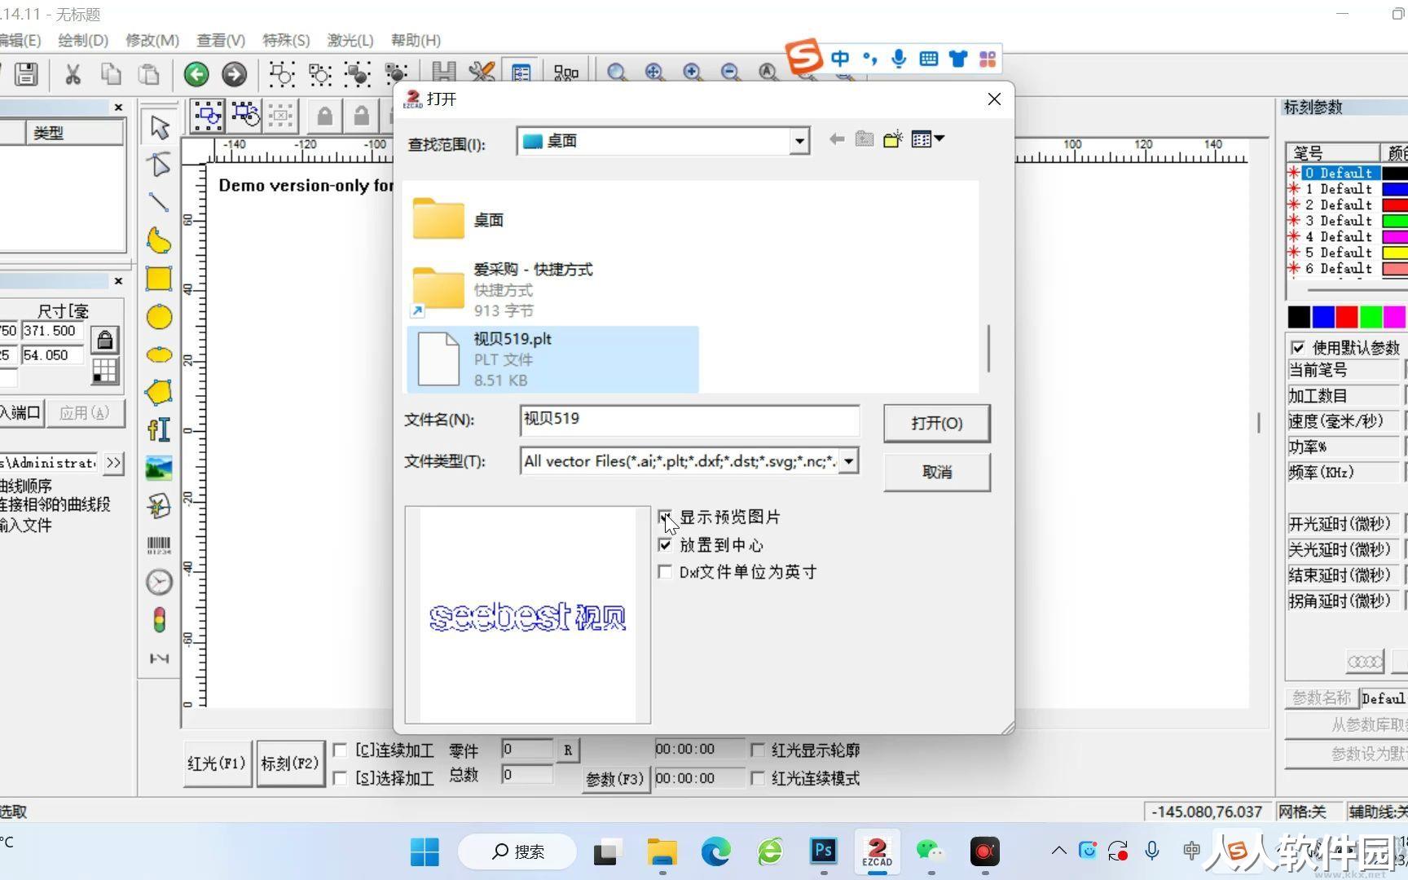The width and height of the screenshot is (1408, 880).
Task: Open 激光(L) menu
Action: [350, 40]
